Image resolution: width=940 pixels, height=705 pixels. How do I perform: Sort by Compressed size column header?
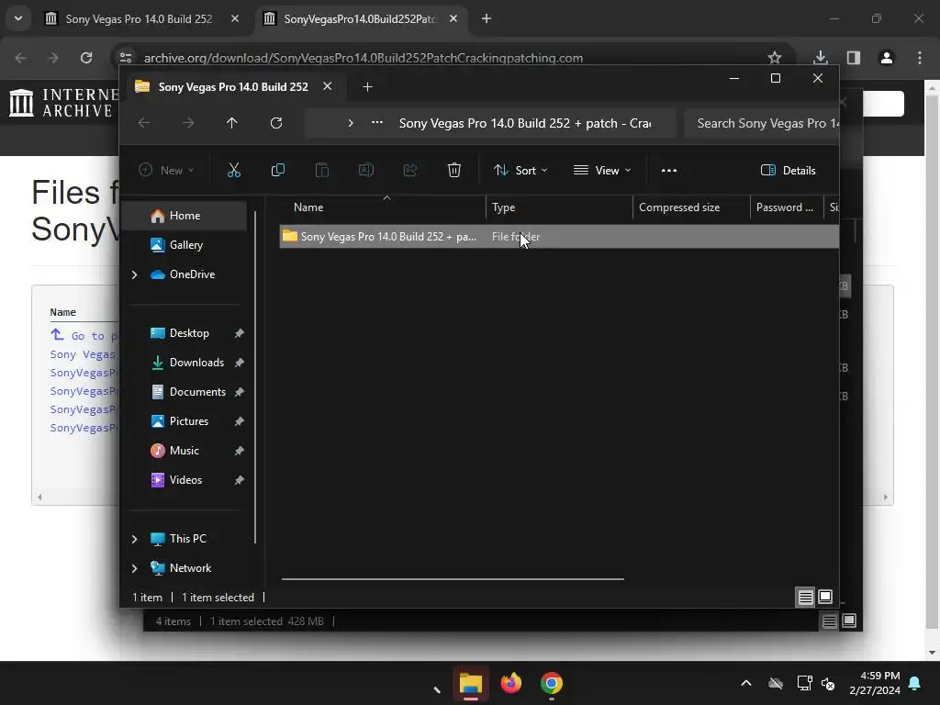690,207
